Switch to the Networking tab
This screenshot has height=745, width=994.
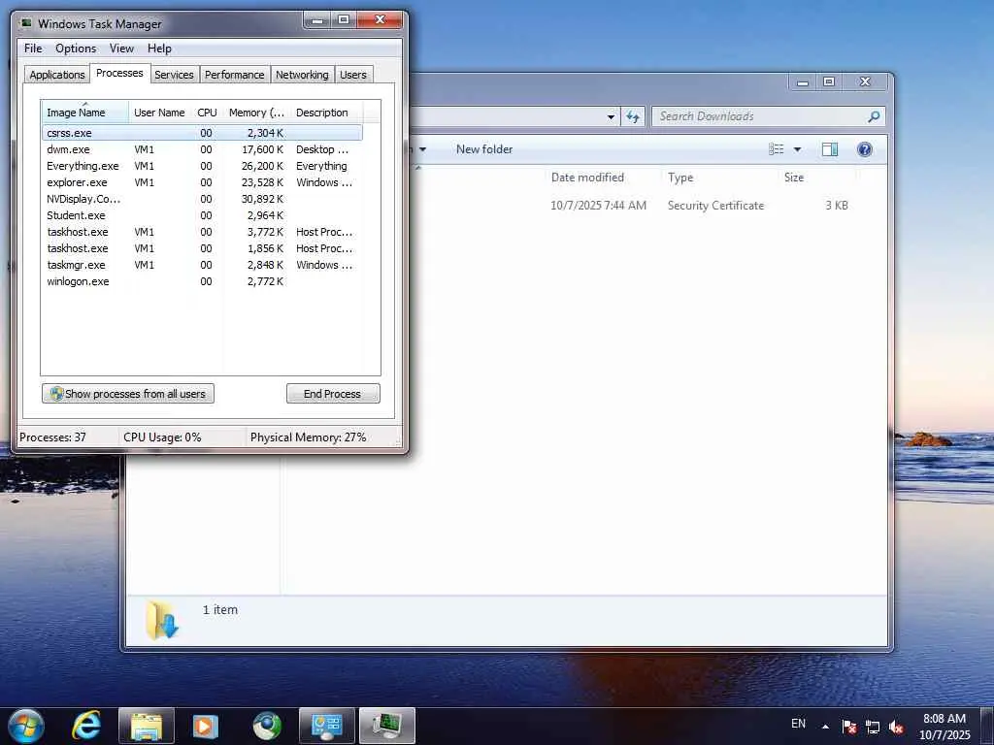[x=302, y=75]
